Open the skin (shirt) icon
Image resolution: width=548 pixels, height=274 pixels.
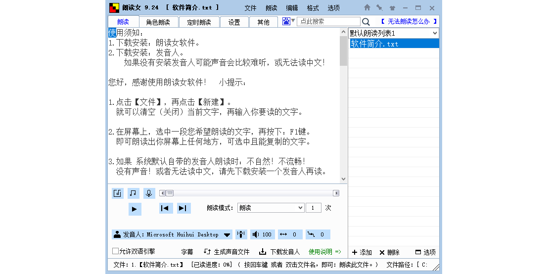[392, 8]
